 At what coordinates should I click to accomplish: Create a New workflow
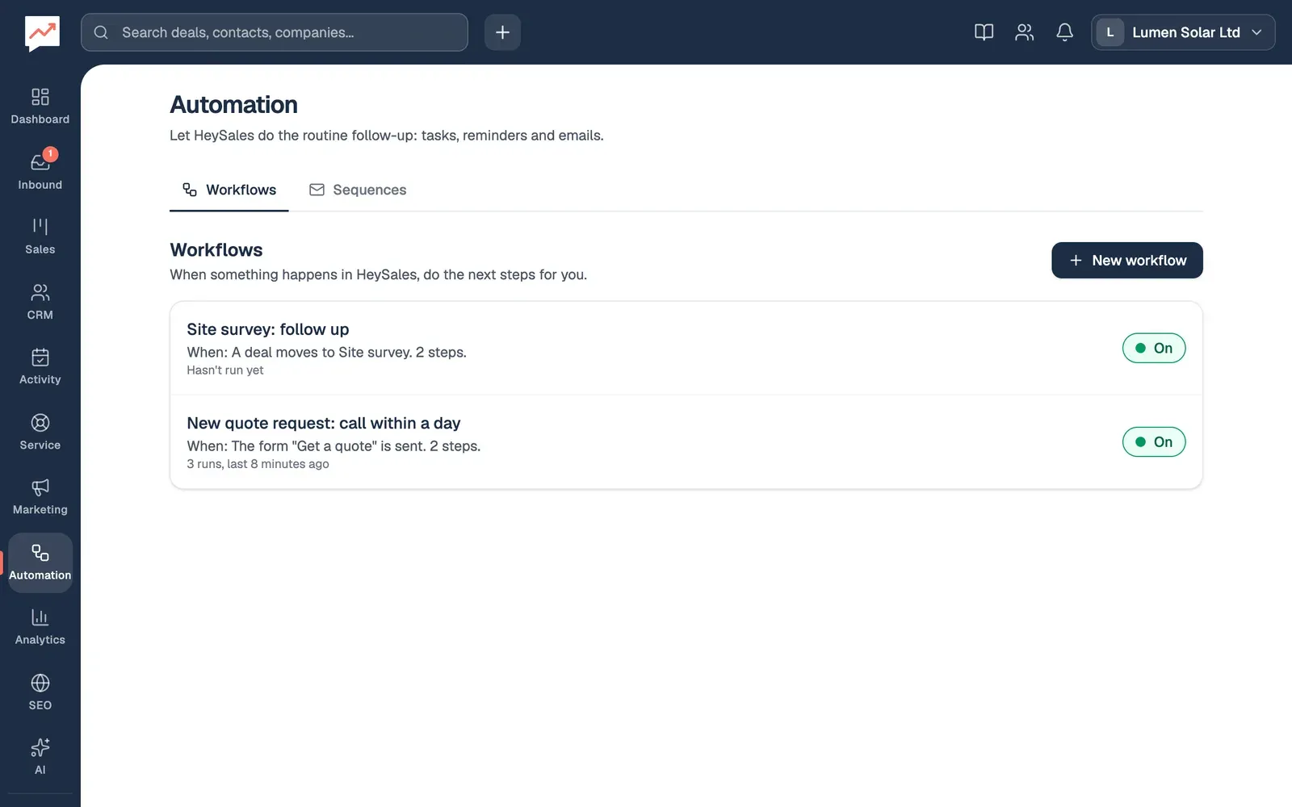[x=1126, y=260]
